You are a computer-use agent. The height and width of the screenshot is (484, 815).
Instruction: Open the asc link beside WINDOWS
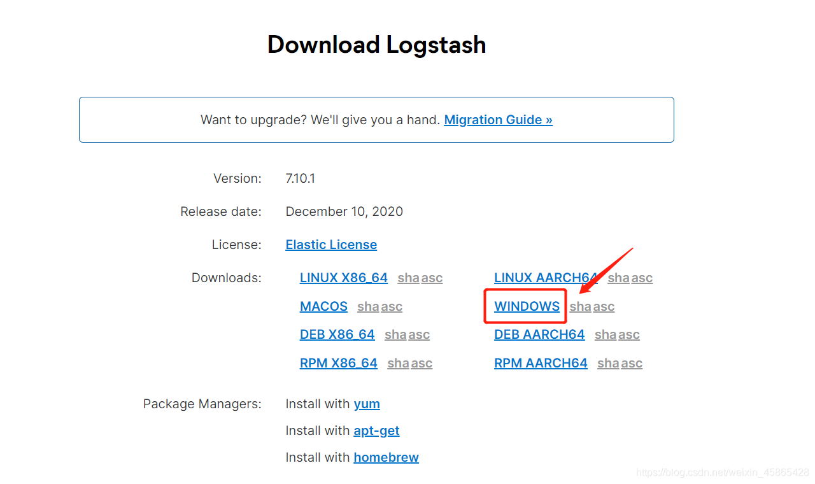click(604, 306)
